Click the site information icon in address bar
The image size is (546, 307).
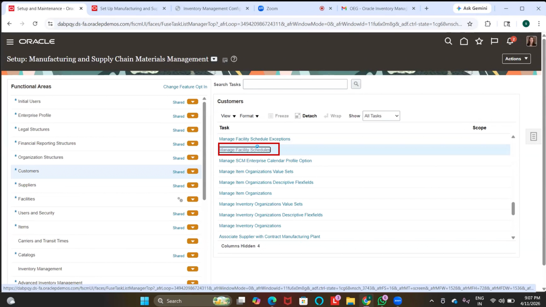50,24
